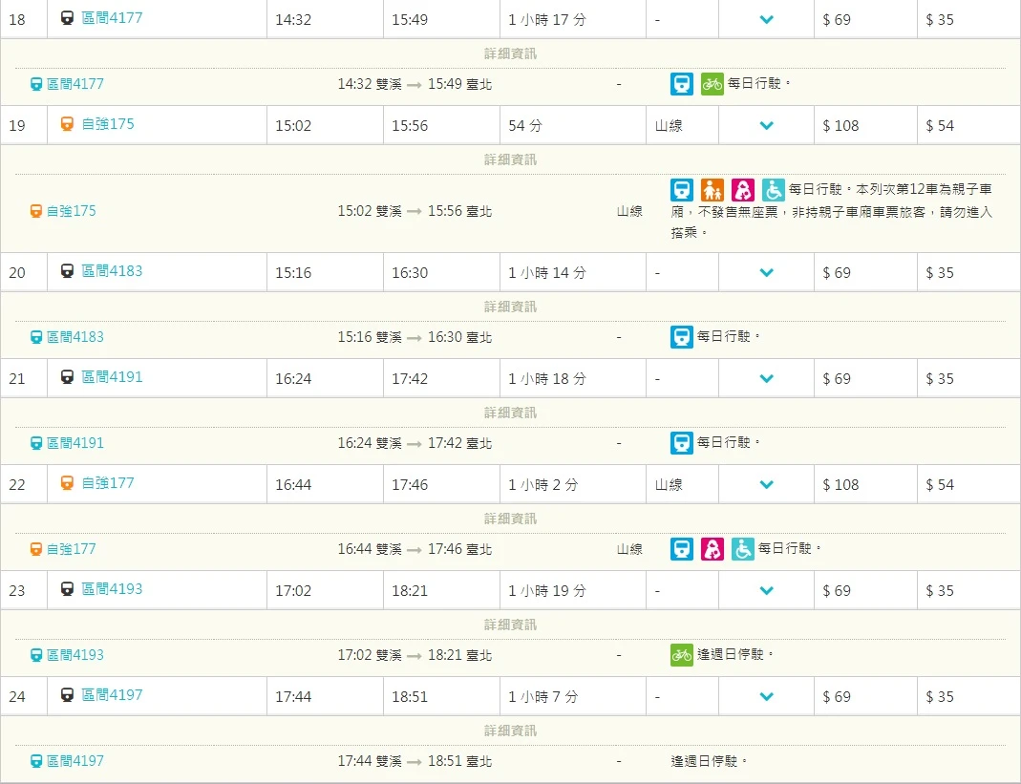Open the 區間4197 link in the bottom detail row
The height and width of the screenshot is (784, 1021).
(x=75, y=761)
